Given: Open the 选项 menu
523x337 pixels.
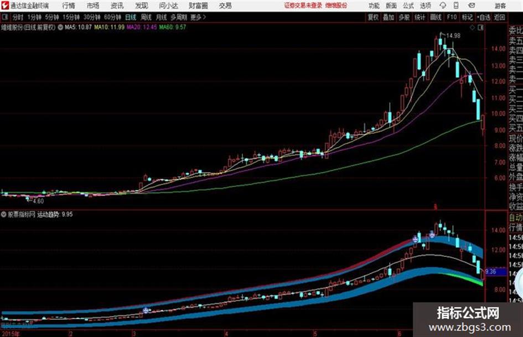Looking at the screenshot, I should pyautogui.click(x=426, y=6).
